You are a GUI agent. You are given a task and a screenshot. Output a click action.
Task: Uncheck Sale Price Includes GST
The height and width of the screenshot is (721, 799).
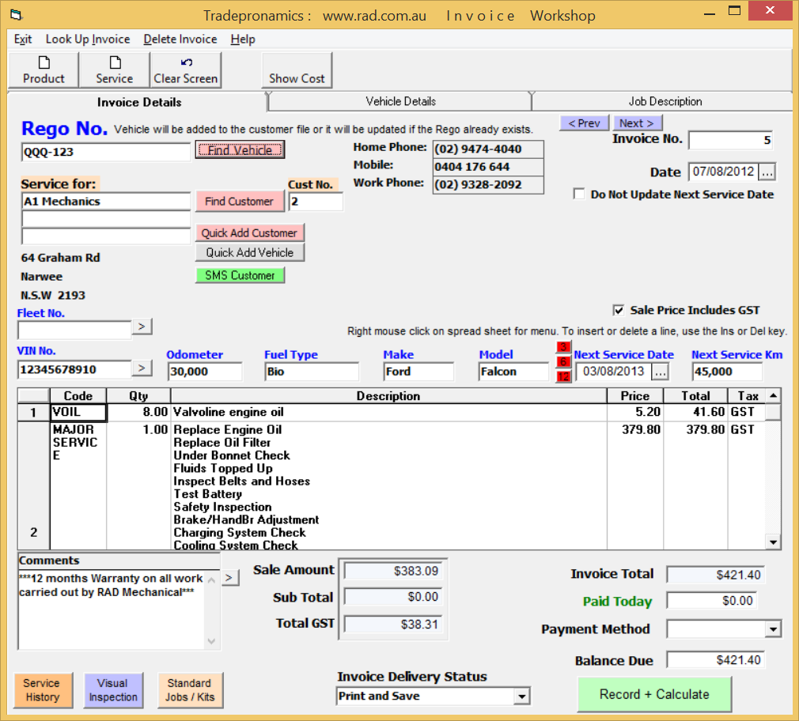pos(619,311)
